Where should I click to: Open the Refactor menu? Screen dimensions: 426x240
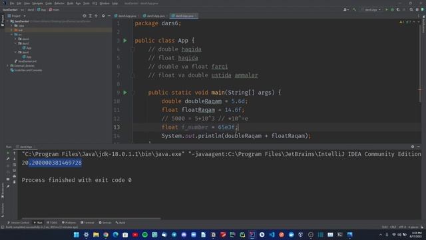[59, 3]
